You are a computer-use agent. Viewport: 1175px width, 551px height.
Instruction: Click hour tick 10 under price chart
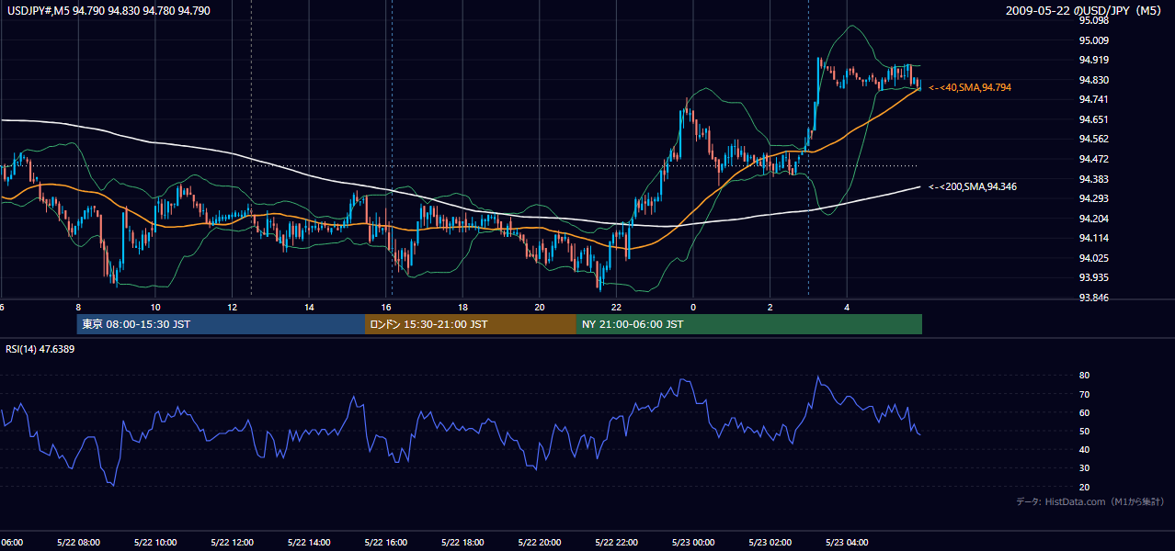click(x=155, y=308)
